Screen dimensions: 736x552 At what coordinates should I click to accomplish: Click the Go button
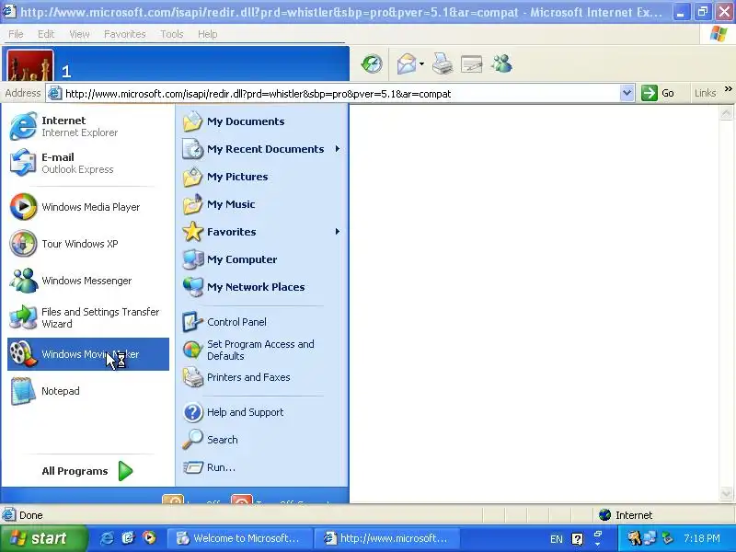pyautogui.click(x=659, y=93)
